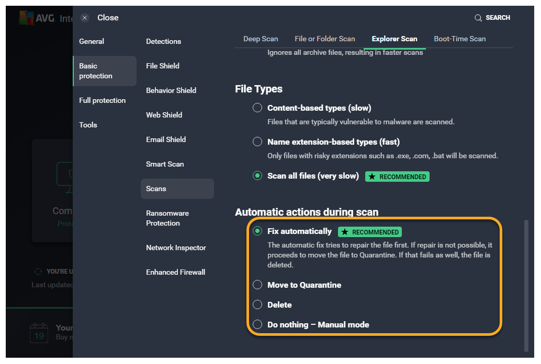The width and height of the screenshot is (541, 364).
Task: Open the Enhanced Firewall settings
Action: click(x=175, y=272)
